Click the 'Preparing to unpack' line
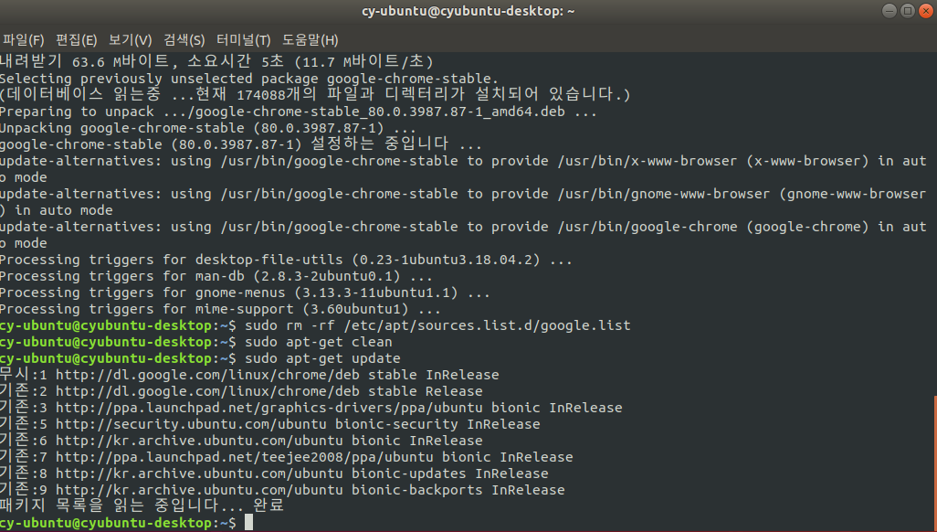Image resolution: width=937 pixels, height=532 pixels. point(299,112)
